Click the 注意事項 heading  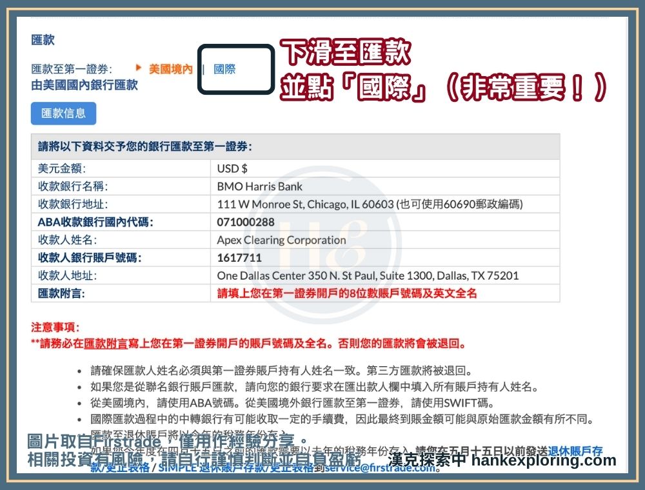[x=55, y=328]
